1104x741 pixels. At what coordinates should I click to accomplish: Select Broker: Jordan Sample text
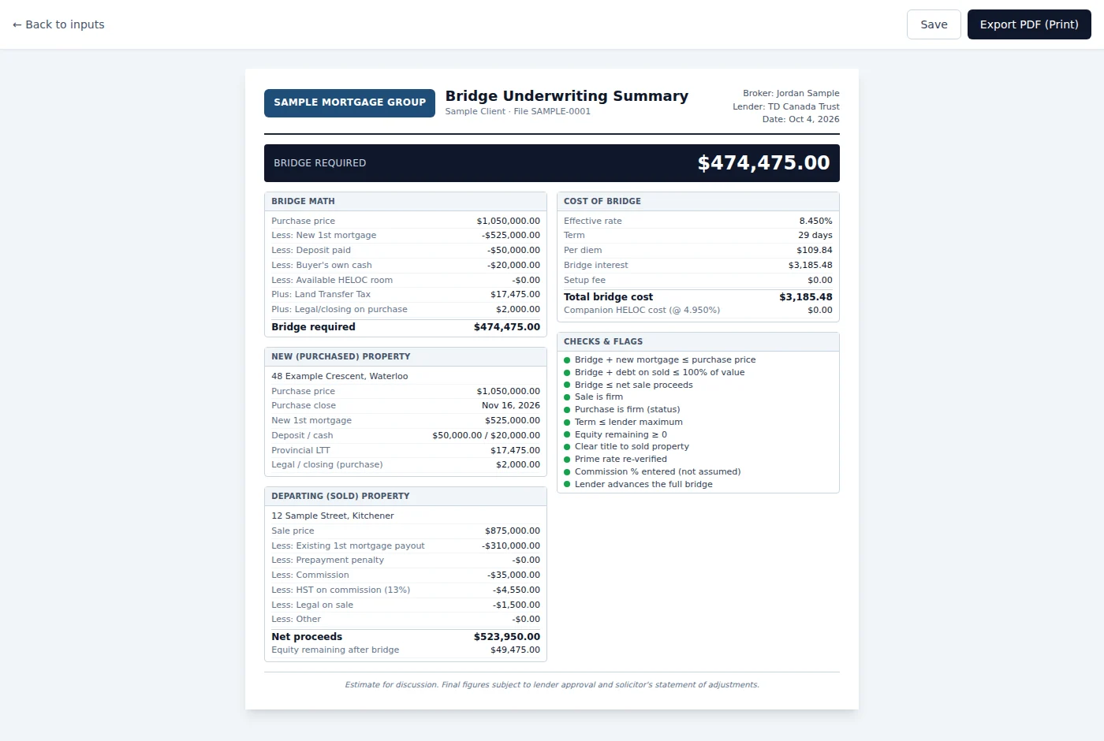[x=791, y=93]
